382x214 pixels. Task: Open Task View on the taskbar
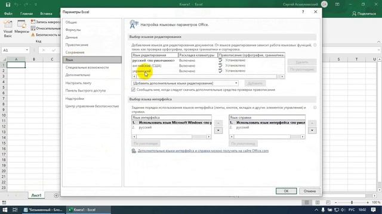15,210
